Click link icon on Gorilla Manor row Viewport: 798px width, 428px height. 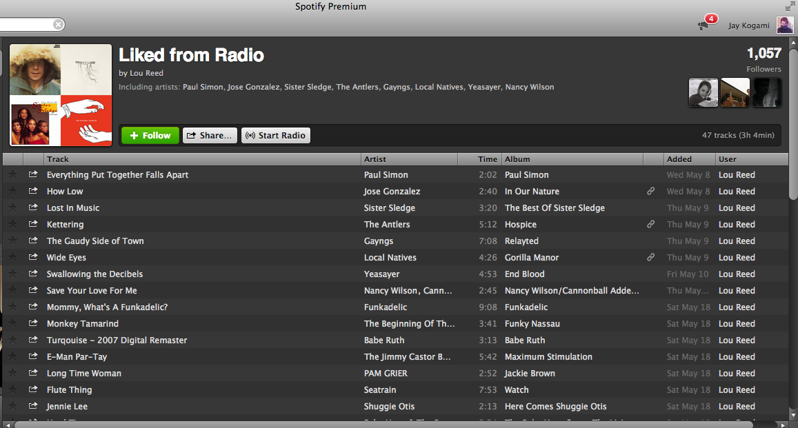click(x=650, y=257)
